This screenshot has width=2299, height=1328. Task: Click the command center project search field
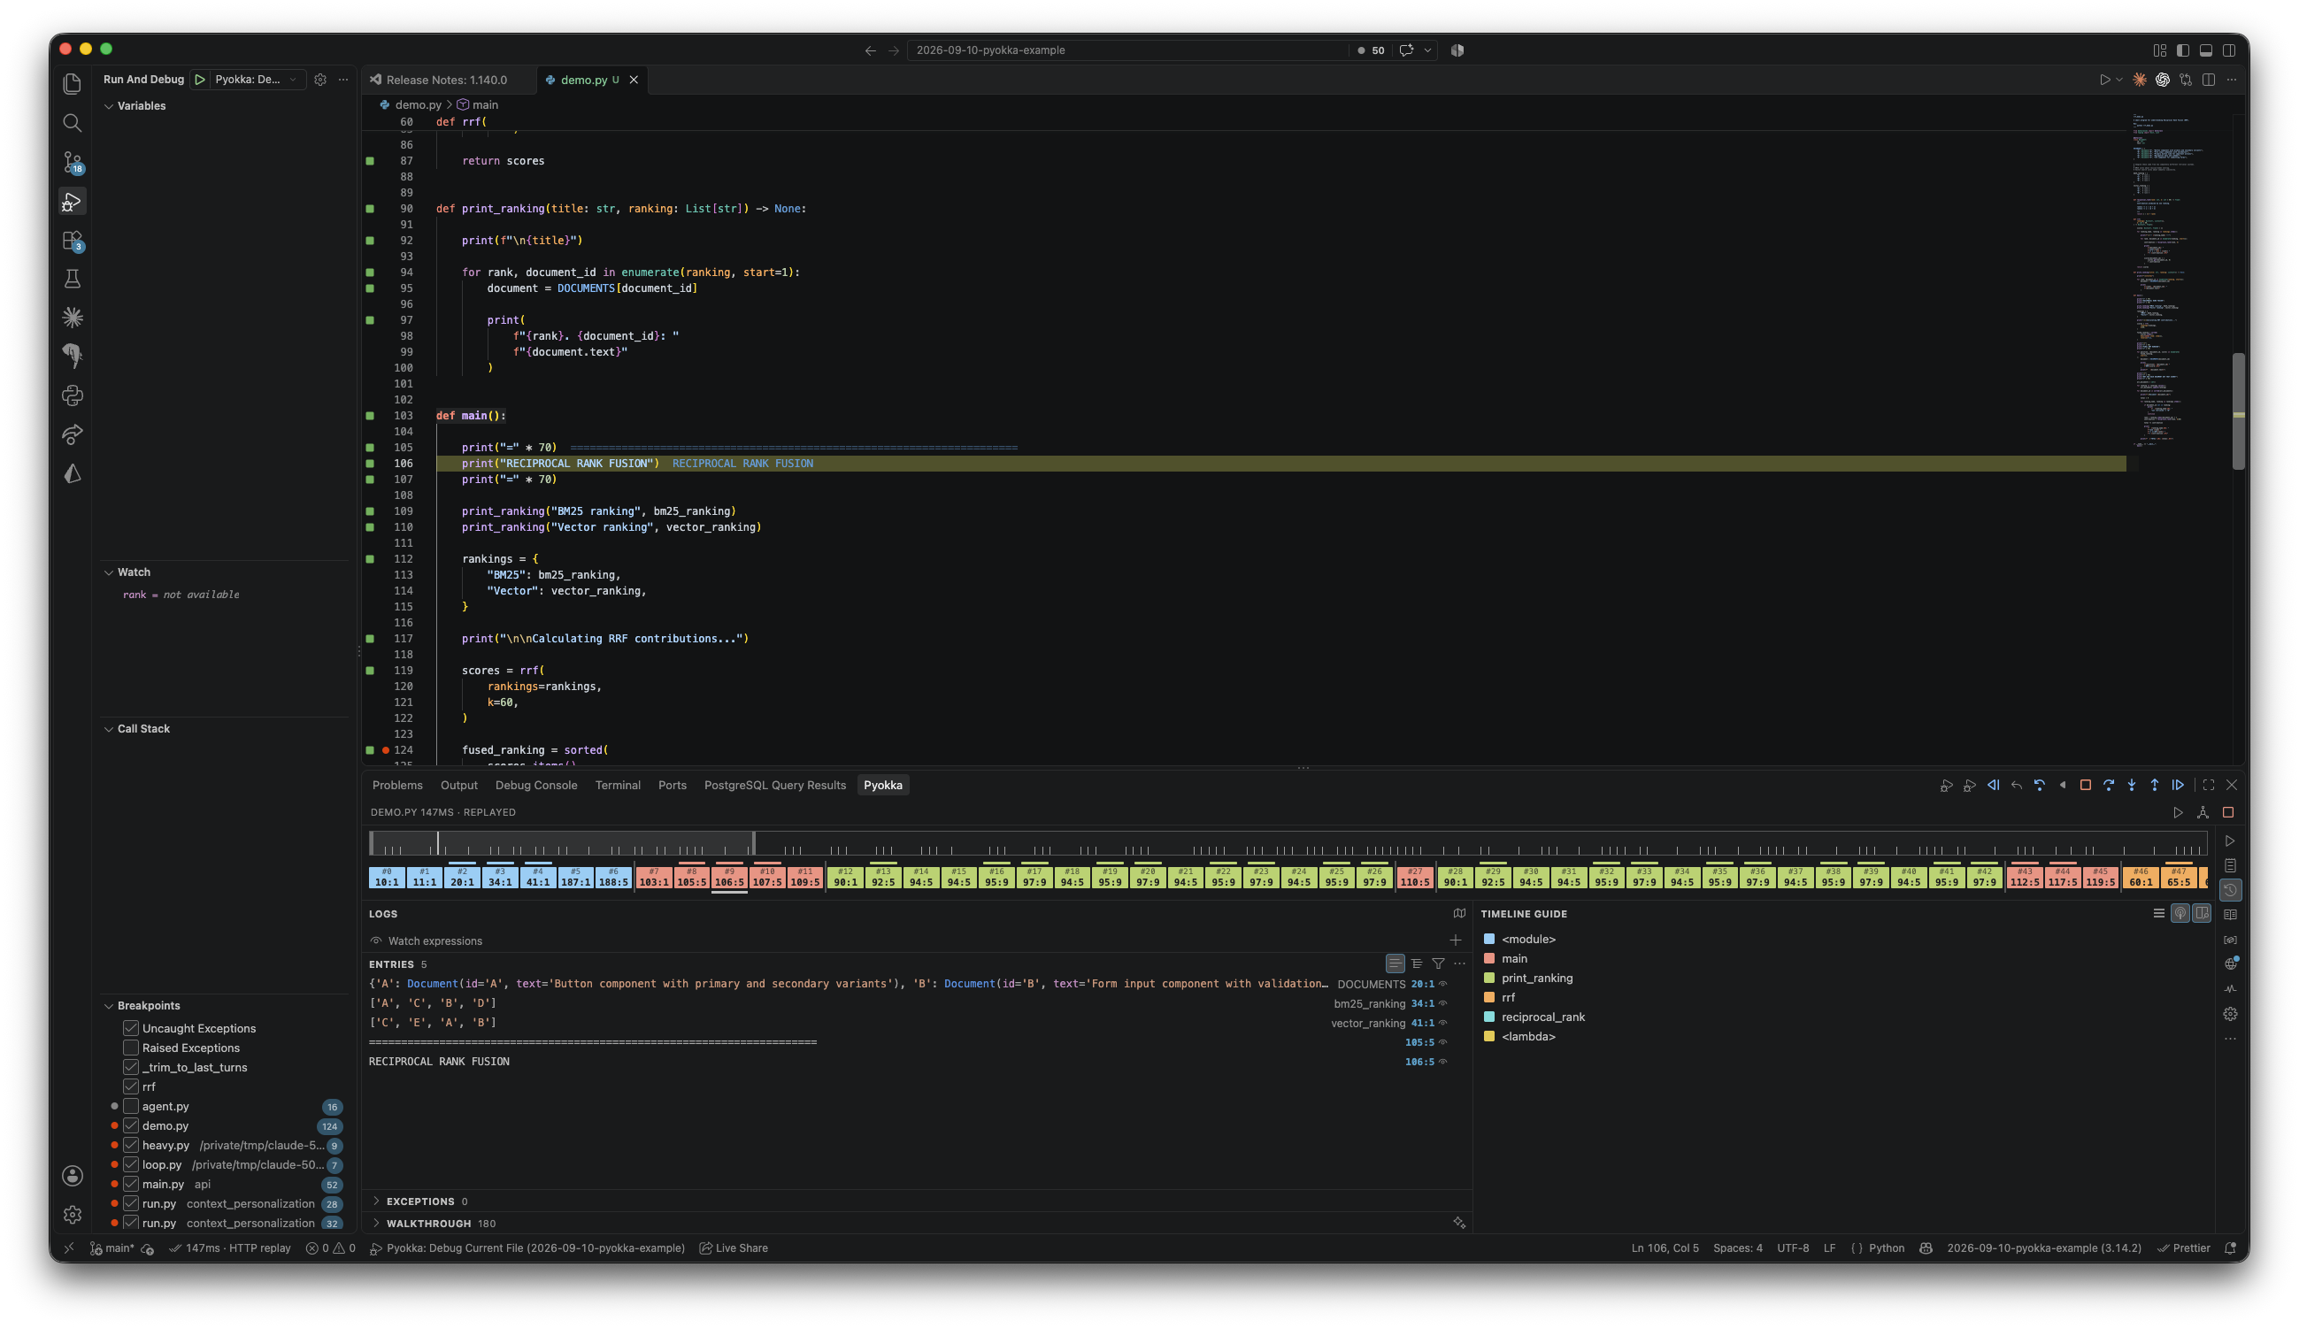coord(1126,50)
